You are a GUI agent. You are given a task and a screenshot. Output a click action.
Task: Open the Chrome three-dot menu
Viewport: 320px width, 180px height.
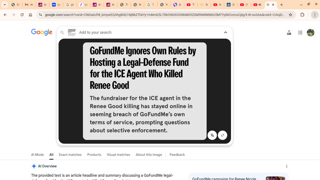(315, 15)
